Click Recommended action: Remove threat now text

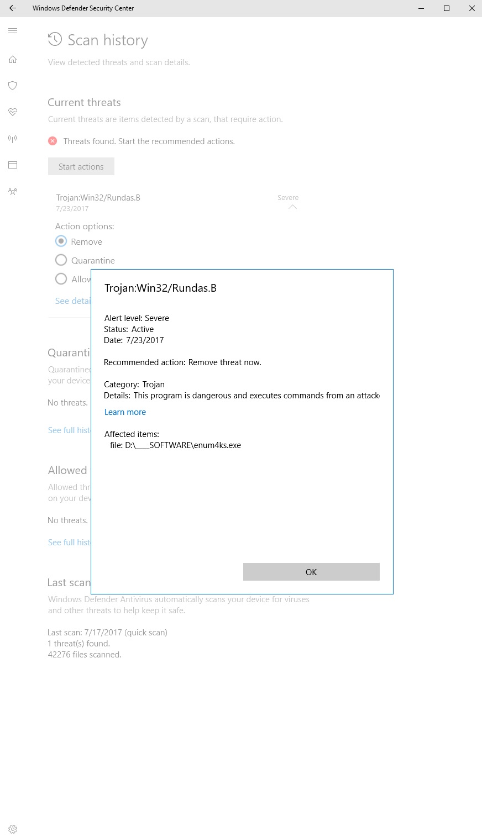183,362
